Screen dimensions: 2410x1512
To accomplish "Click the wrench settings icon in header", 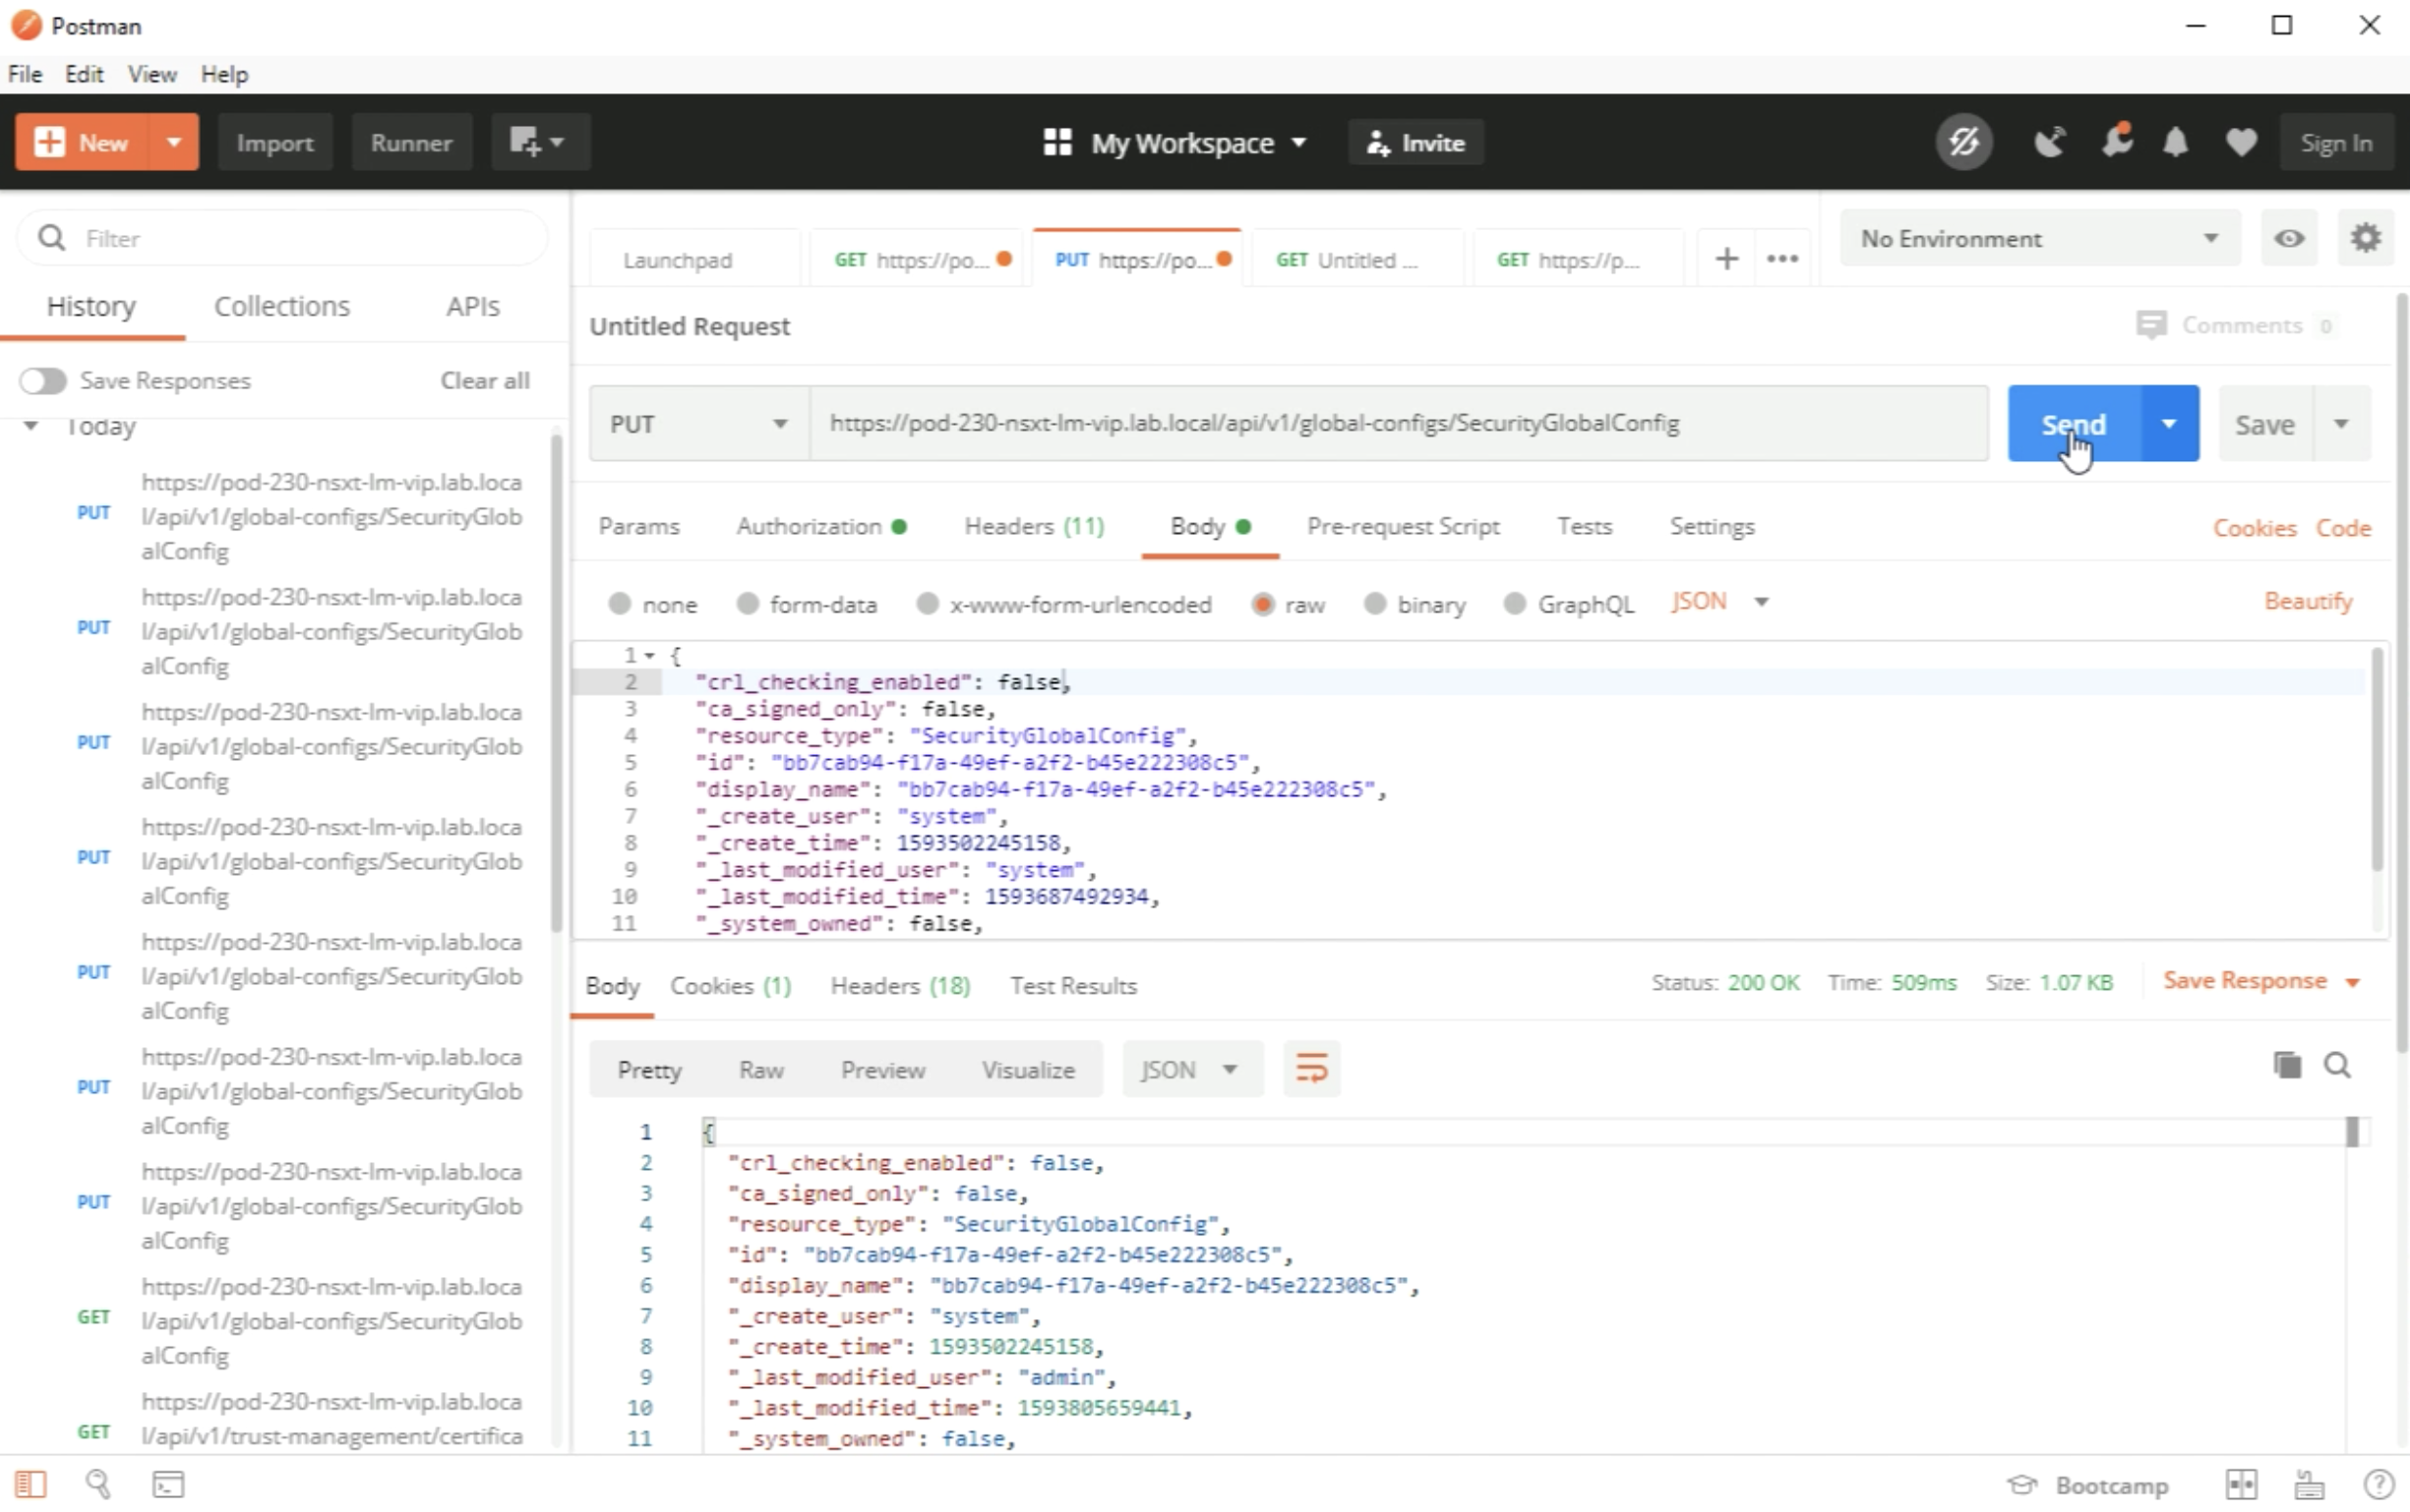I will 2115,143.
